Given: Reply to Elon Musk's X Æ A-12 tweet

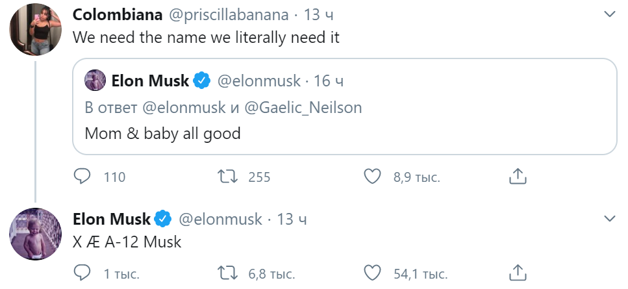Looking at the screenshot, I should point(82,273).
